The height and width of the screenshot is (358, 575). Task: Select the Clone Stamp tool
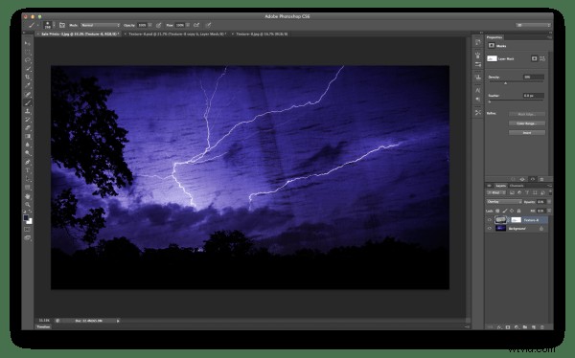(28, 111)
